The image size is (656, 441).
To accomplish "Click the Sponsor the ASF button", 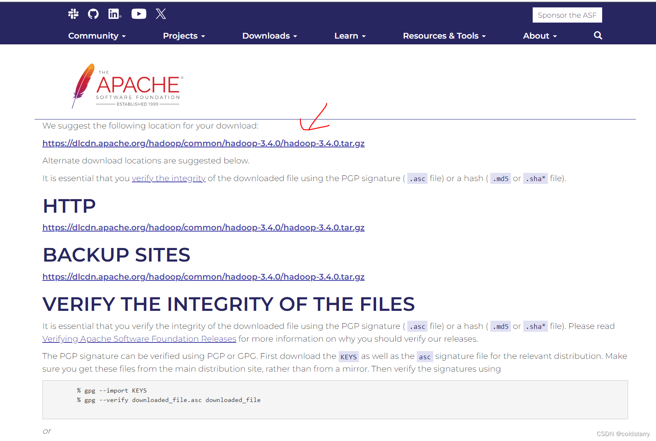I will [x=567, y=15].
